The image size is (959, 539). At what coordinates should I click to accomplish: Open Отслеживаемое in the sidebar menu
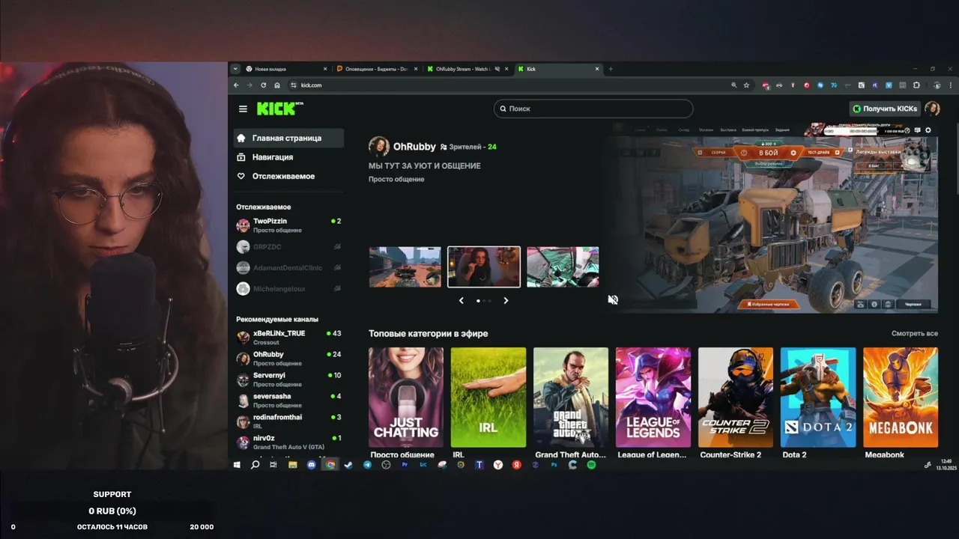click(288, 176)
